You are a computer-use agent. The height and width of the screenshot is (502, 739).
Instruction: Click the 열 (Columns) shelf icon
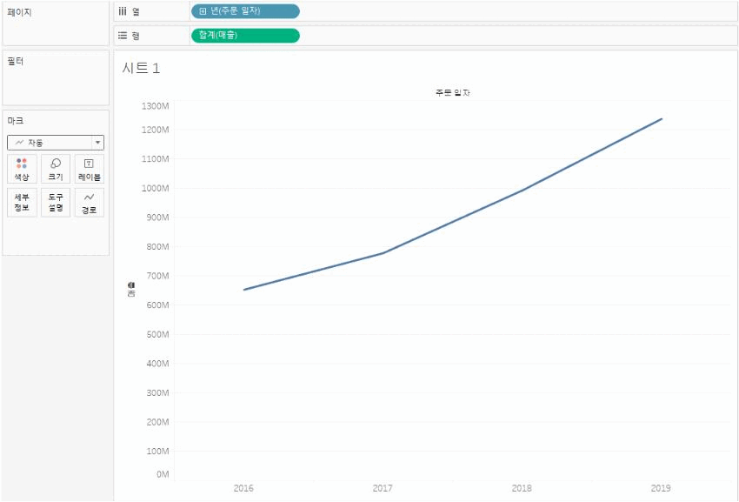pyautogui.click(x=123, y=11)
